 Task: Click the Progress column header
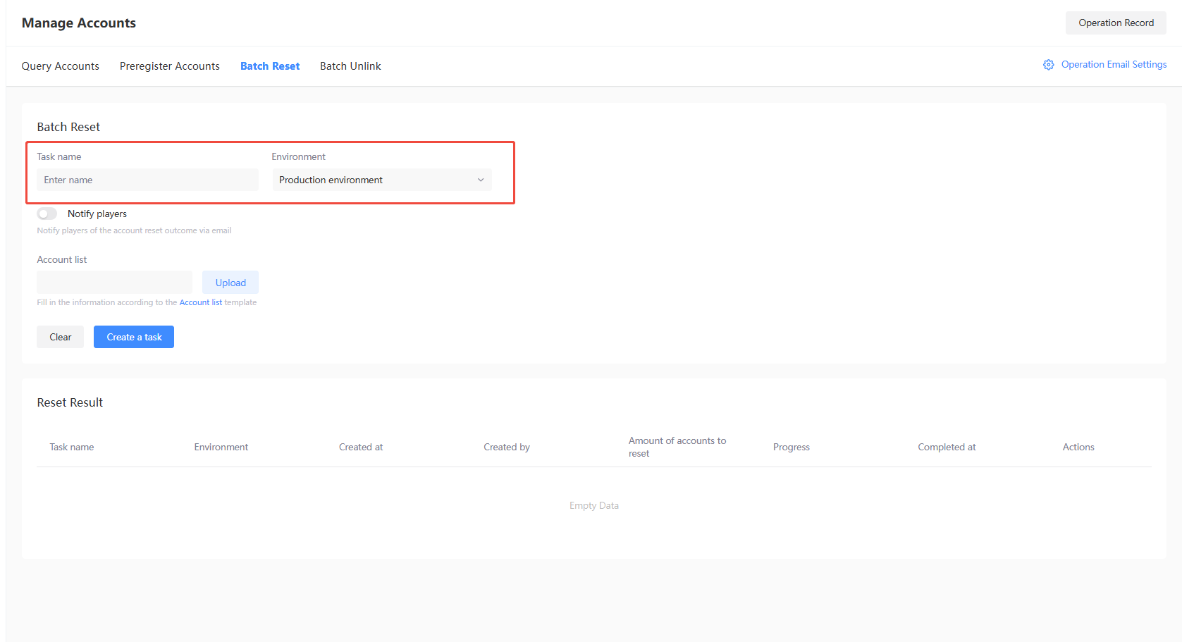tap(792, 447)
